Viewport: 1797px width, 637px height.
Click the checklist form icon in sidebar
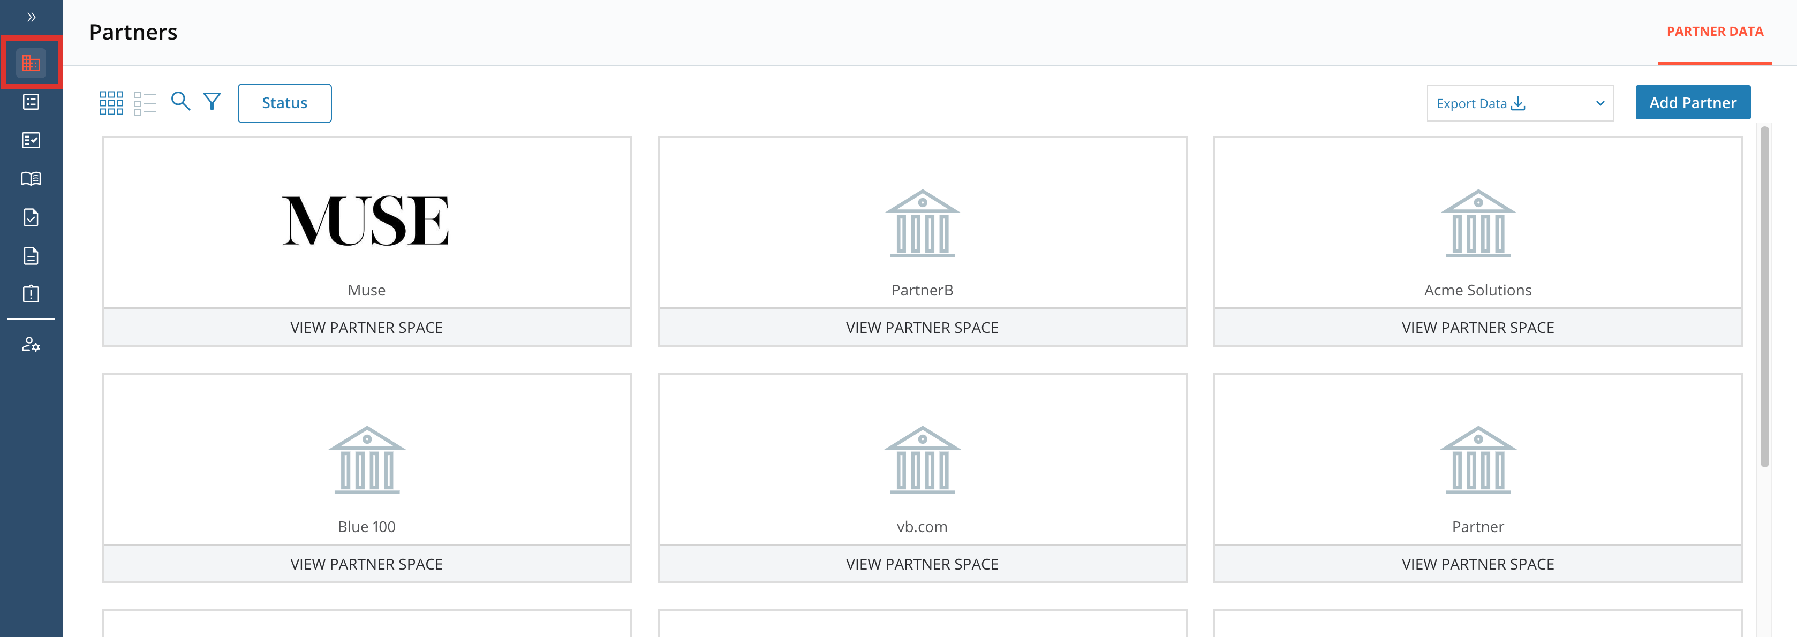31,140
